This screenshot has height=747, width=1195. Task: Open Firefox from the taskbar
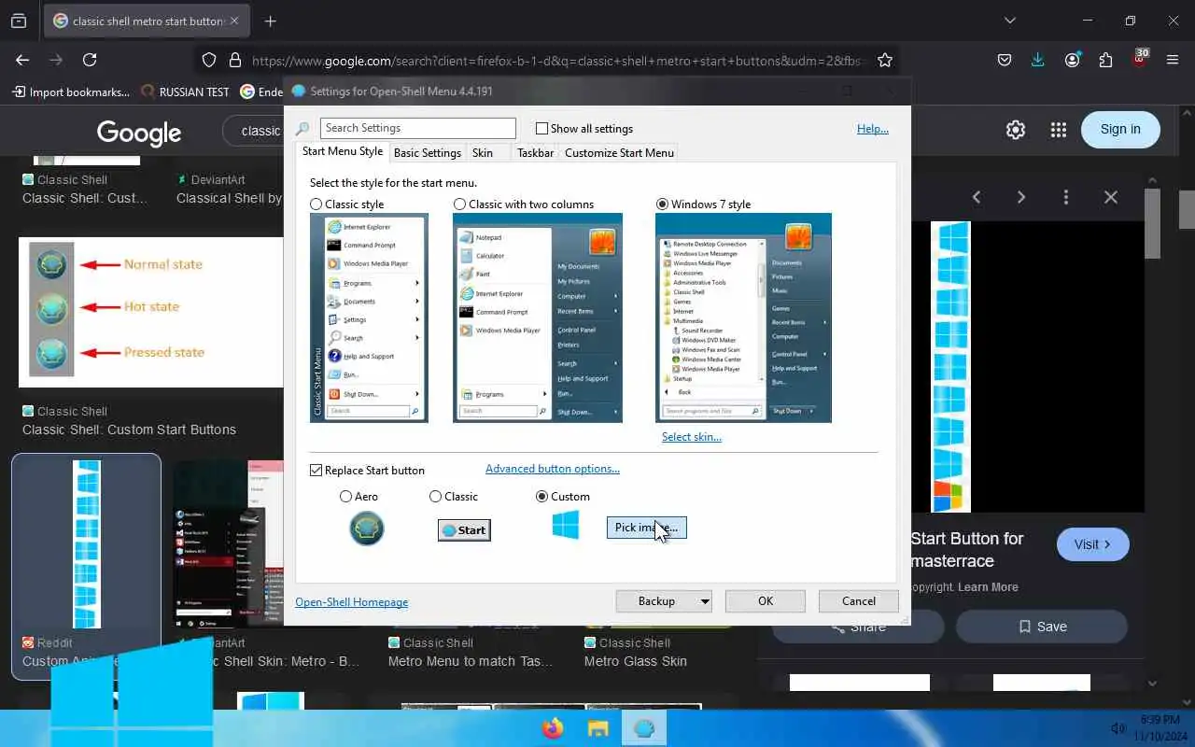pos(553,728)
